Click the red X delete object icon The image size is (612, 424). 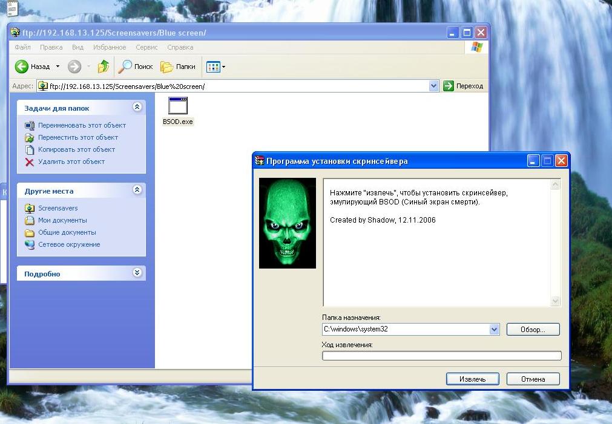[30, 161]
